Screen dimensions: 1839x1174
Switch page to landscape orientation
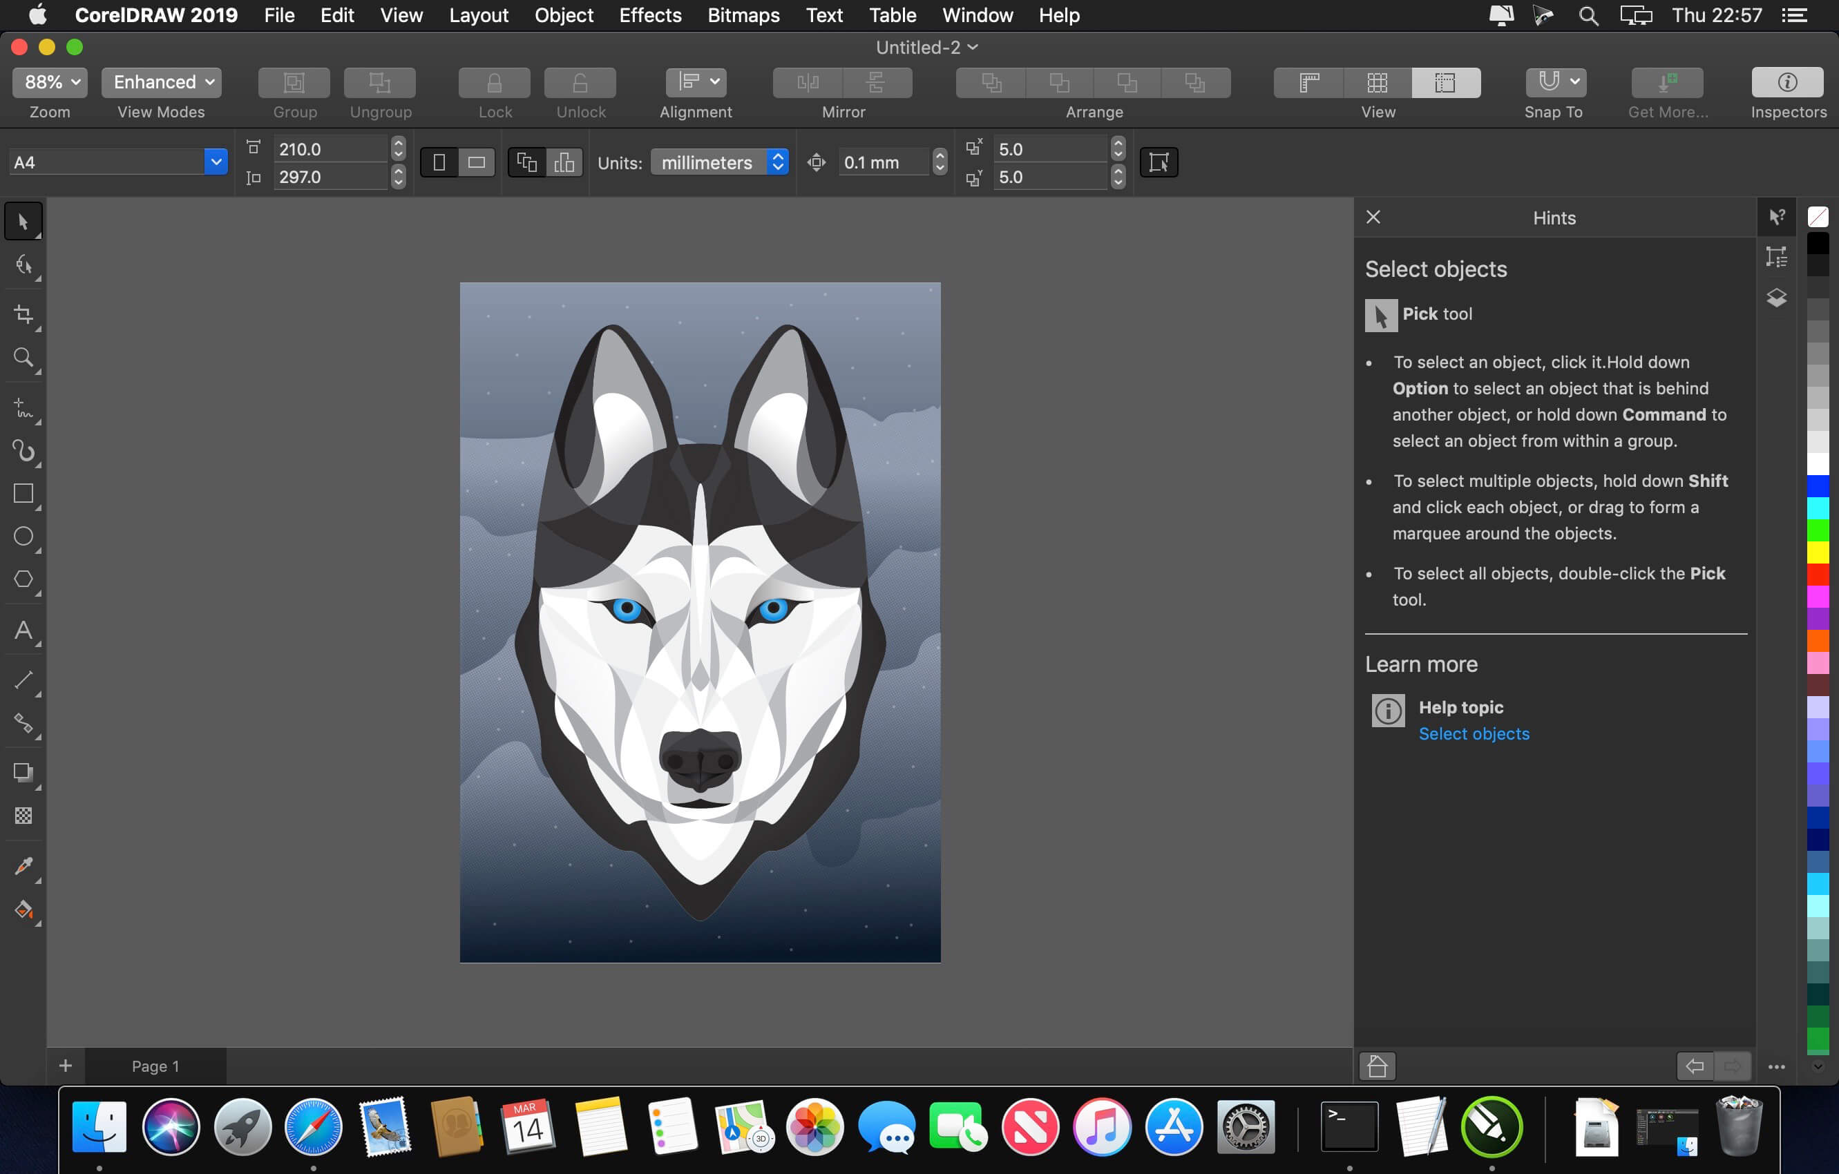pos(477,162)
